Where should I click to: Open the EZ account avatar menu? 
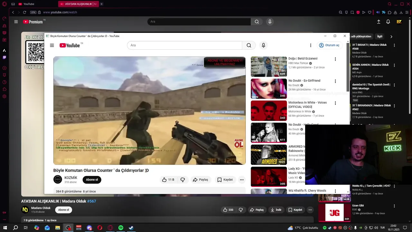coord(399,22)
